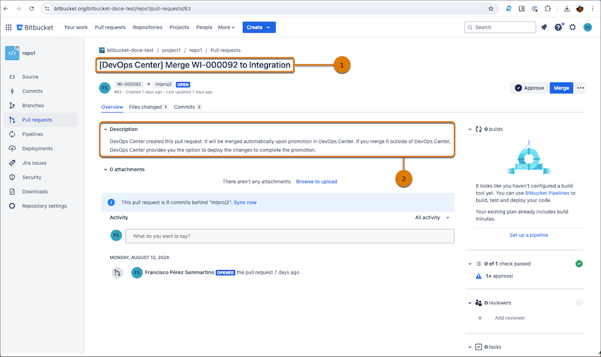
Task: Open People in the top menu
Action: (204, 27)
